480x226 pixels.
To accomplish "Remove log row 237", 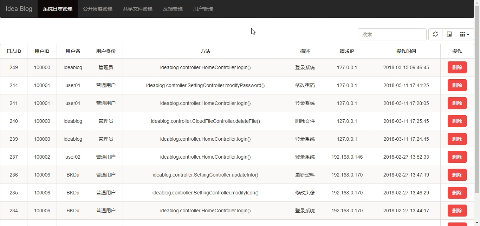I will click(x=457, y=157).
